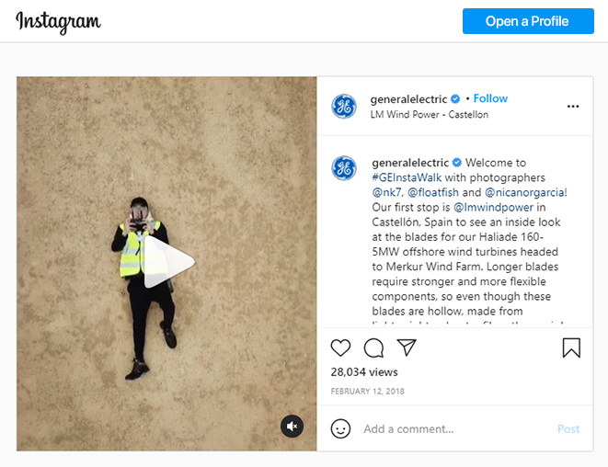Open the @lmwindpower mention link
Viewport: 608px width, 467px height.
pos(493,208)
